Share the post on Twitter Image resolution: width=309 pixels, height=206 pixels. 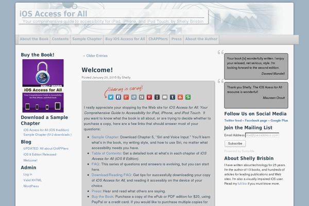click(111, 97)
